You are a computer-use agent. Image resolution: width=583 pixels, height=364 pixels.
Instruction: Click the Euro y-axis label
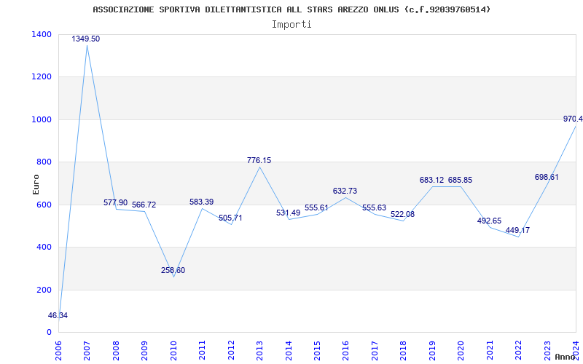(36, 185)
